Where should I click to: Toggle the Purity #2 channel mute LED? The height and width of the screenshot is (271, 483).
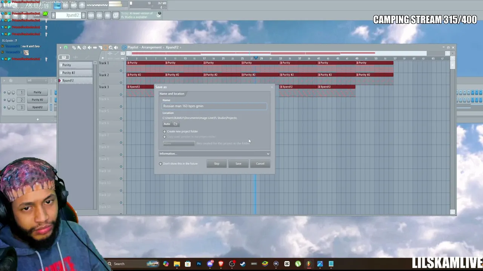(5, 100)
